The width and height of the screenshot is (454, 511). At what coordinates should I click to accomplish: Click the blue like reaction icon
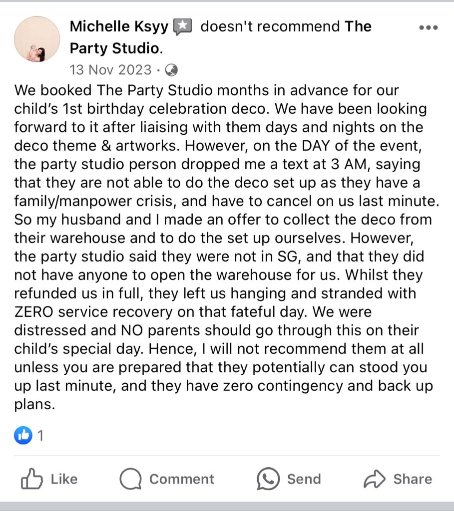(x=23, y=436)
